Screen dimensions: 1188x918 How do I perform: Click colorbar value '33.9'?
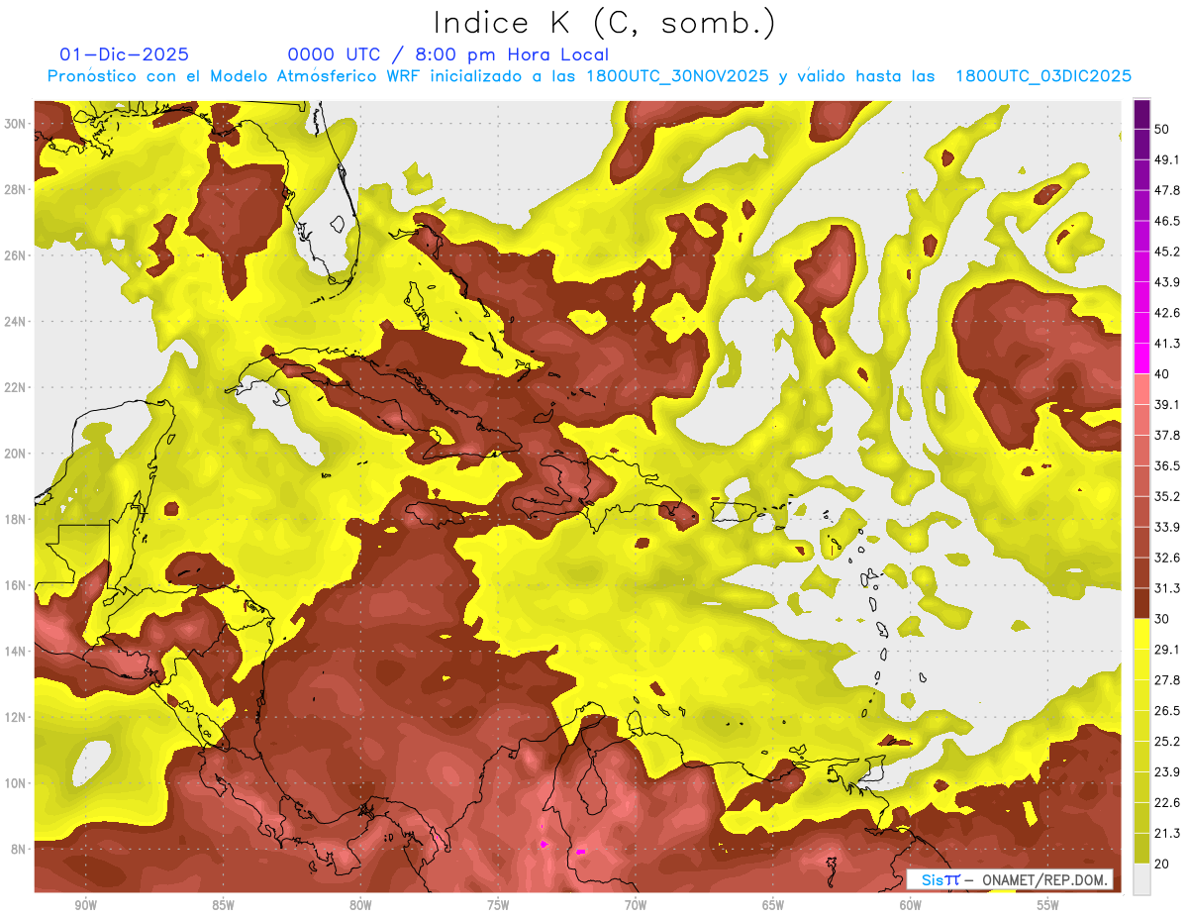tap(1166, 527)
